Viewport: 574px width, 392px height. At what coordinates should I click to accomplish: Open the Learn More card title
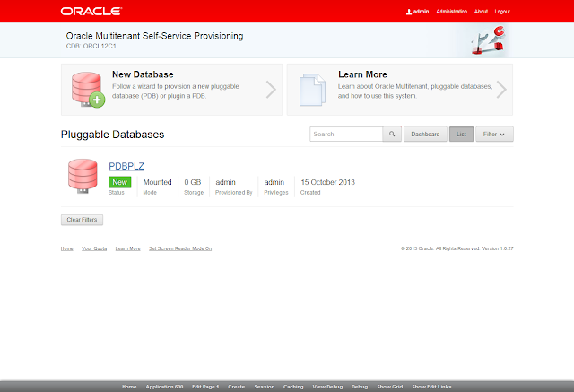click(362, 74)
